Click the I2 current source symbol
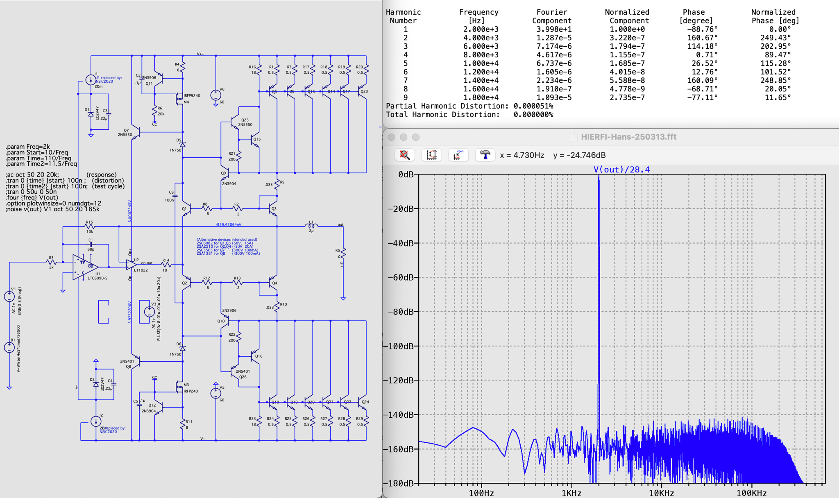The height and width of the screenshot is (498, 839). pos(96,421)
